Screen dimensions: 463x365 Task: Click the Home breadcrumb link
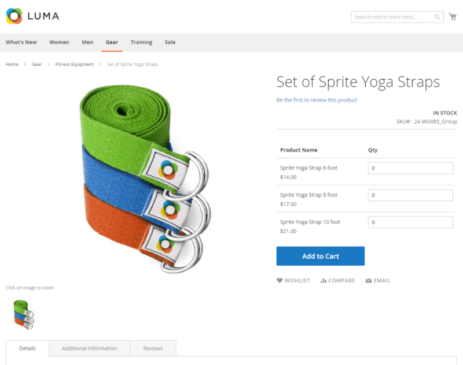[x=12, y=64]
